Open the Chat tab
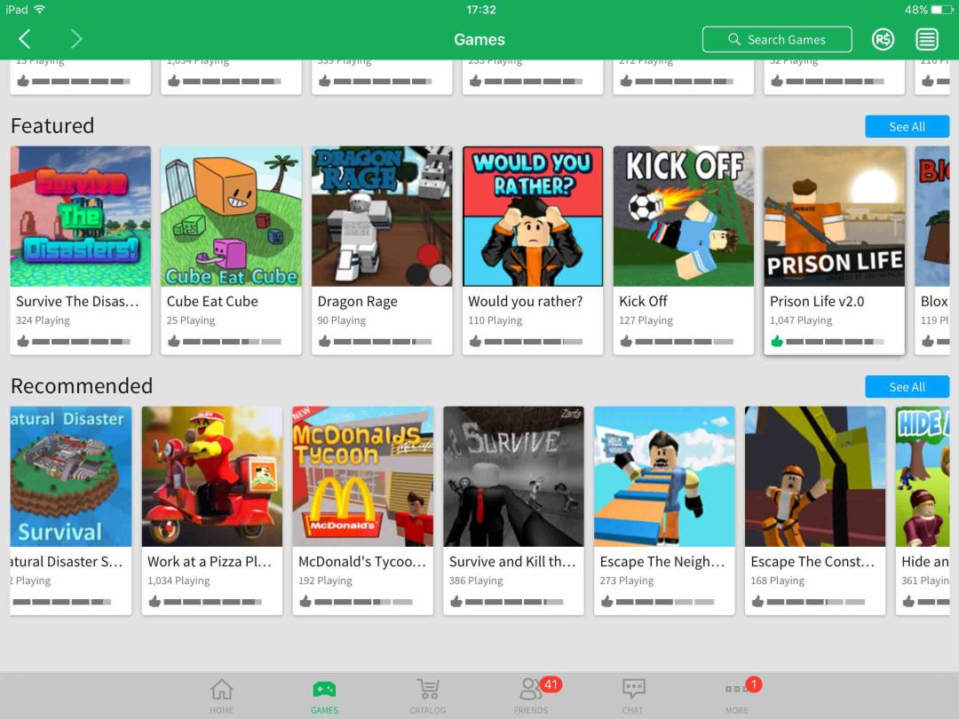Screen dimensions: 959x719 click(x=633, y=697)
